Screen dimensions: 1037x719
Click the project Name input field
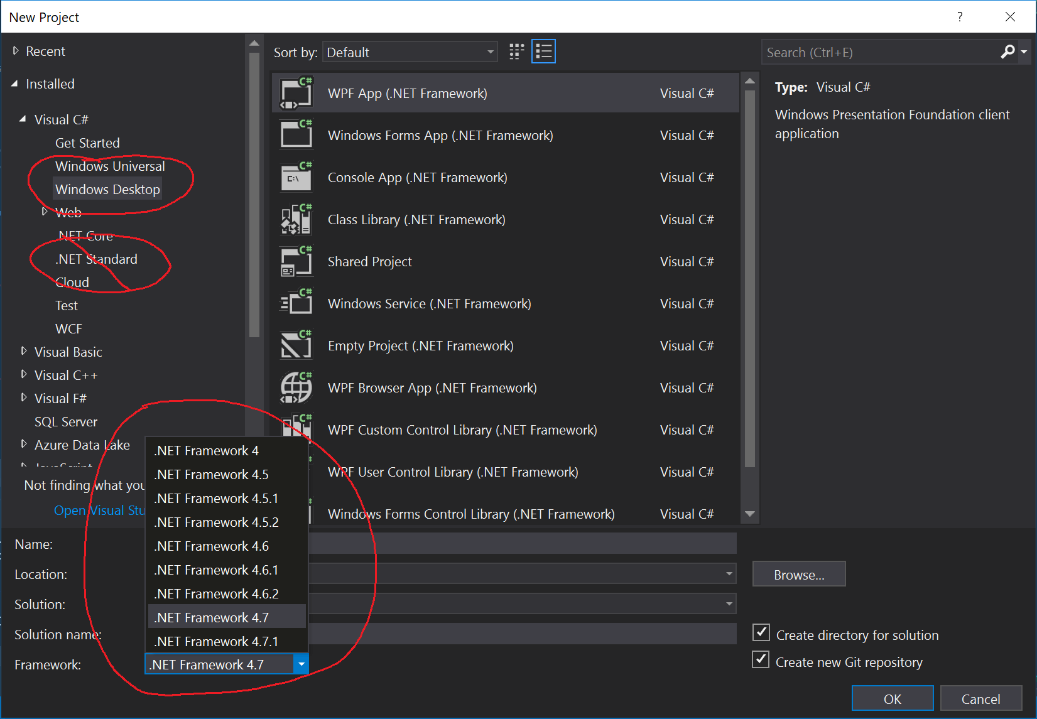[522, 543]
